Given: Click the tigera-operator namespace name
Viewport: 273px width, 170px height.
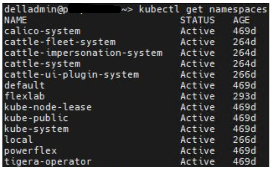Looking at the screenshot, I should 48,162.
